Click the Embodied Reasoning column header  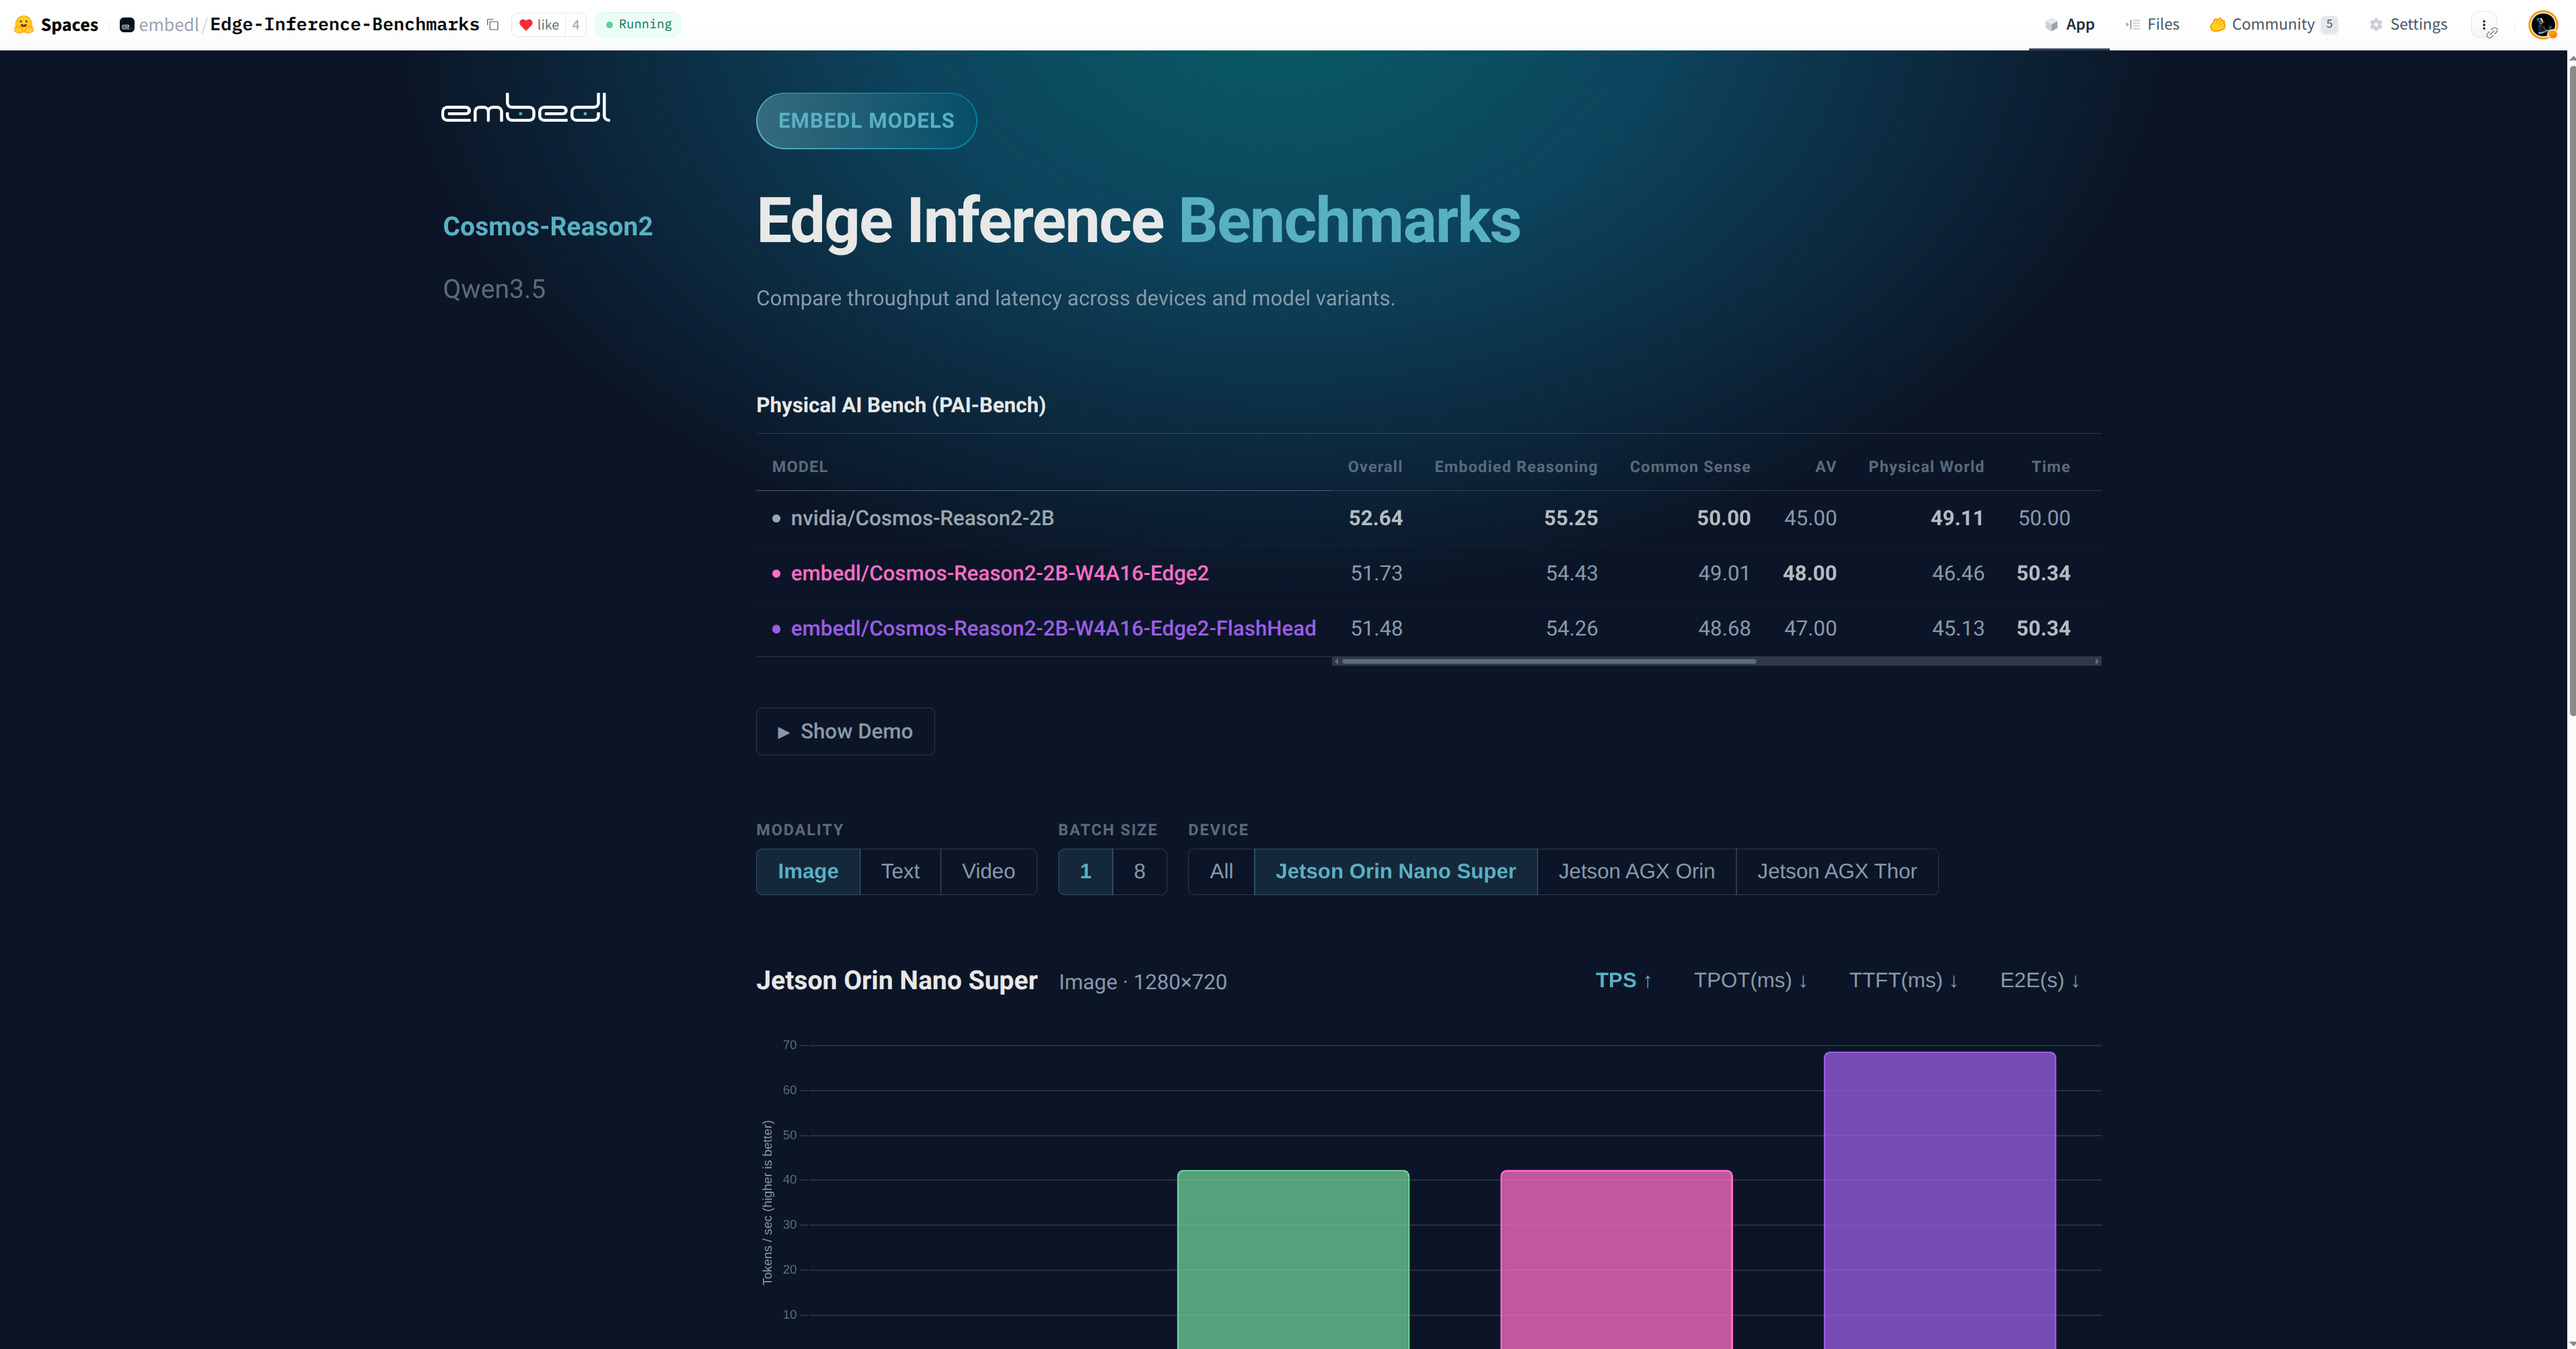[1515, 467]
